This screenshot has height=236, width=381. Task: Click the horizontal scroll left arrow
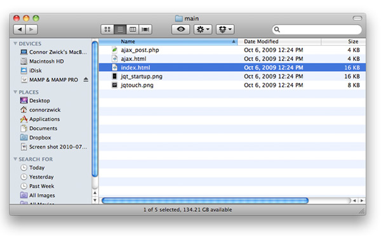(354, 200)
